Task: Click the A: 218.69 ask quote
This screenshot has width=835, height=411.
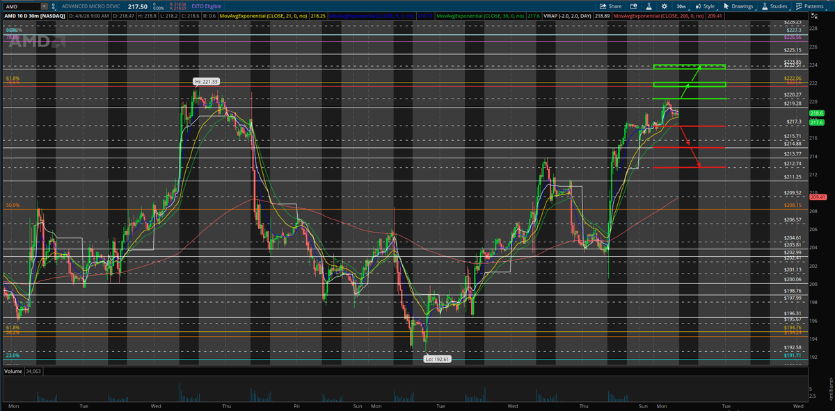Action: pos(177,9)
